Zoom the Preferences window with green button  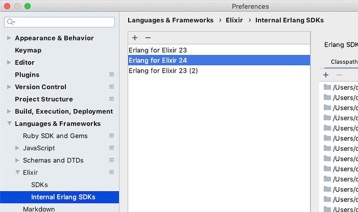[x=27, y=6]
